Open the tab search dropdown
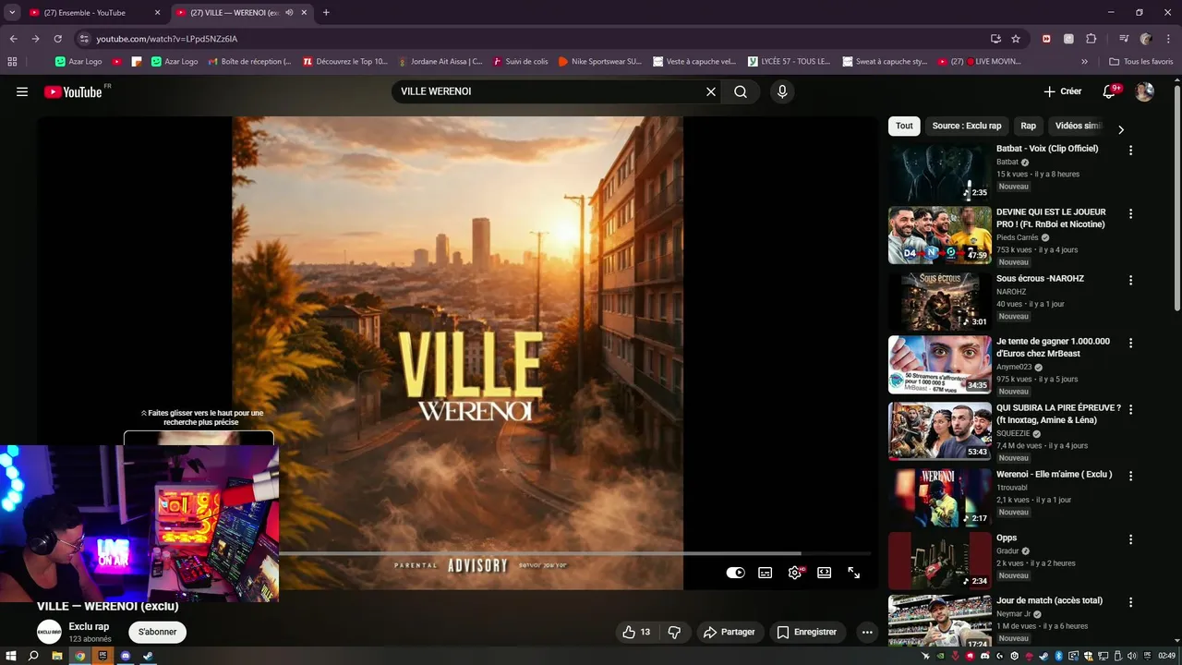The height and width of the screenshot is (665, 1182). pyautogui.click(x=12, y=13)
